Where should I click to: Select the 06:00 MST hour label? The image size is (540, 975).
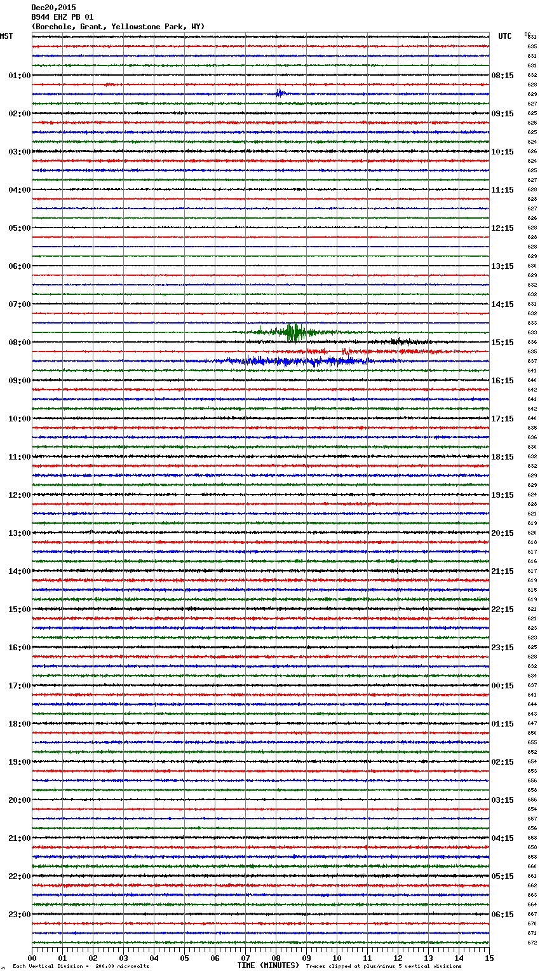coord(20,266)
